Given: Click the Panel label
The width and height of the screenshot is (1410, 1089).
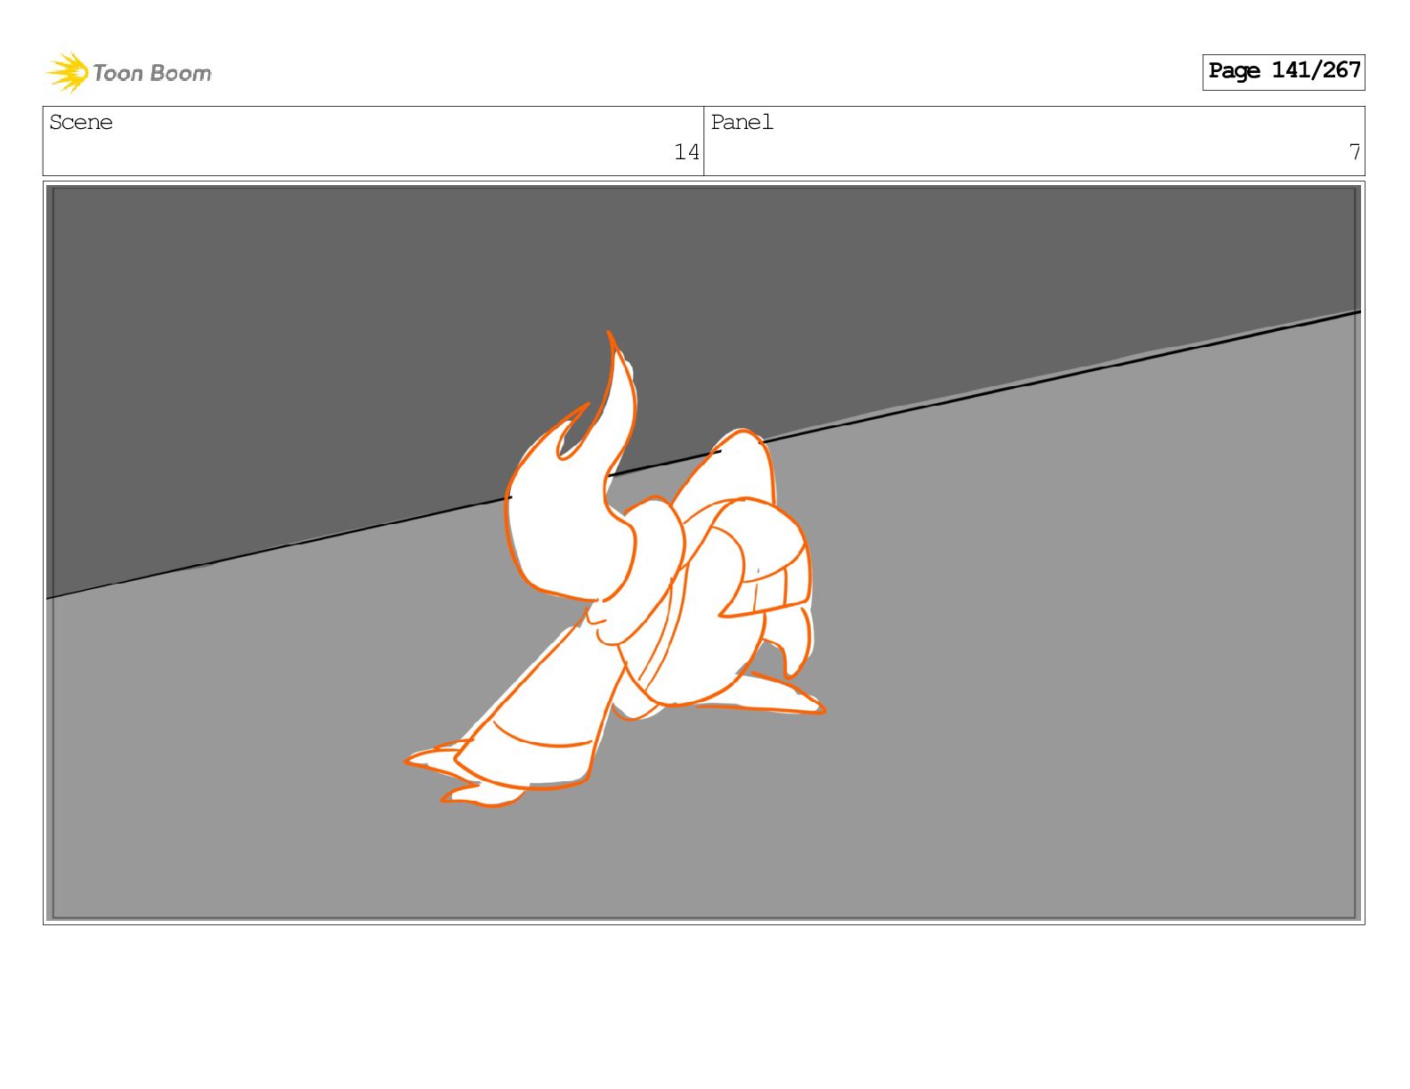Looking at the screenshot, I should pyautogui.click(x=741, y=122).
